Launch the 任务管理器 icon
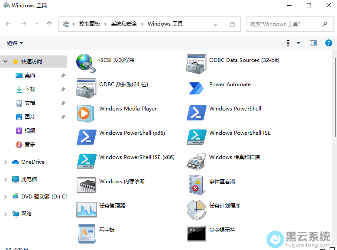The image size is (337, 250). [x=86, y=209]
